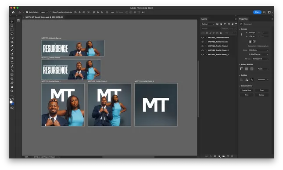Open the RGB Color mode dropdown

click(258, 50)
